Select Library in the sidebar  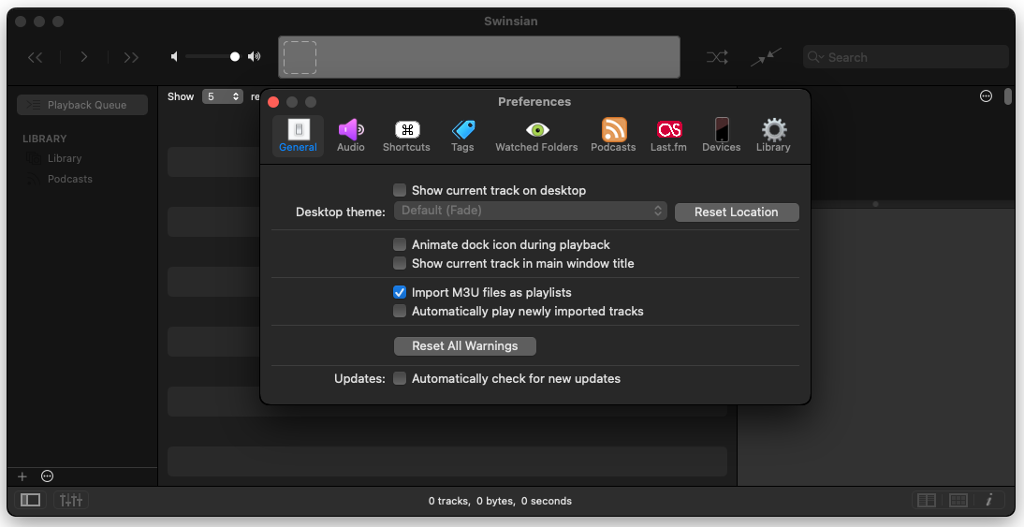coord(64,158)
